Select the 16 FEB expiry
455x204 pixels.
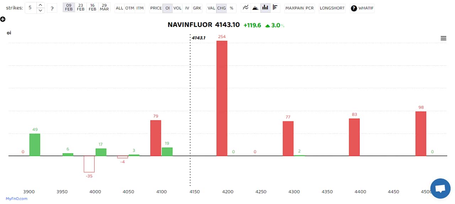coord(92,7)
